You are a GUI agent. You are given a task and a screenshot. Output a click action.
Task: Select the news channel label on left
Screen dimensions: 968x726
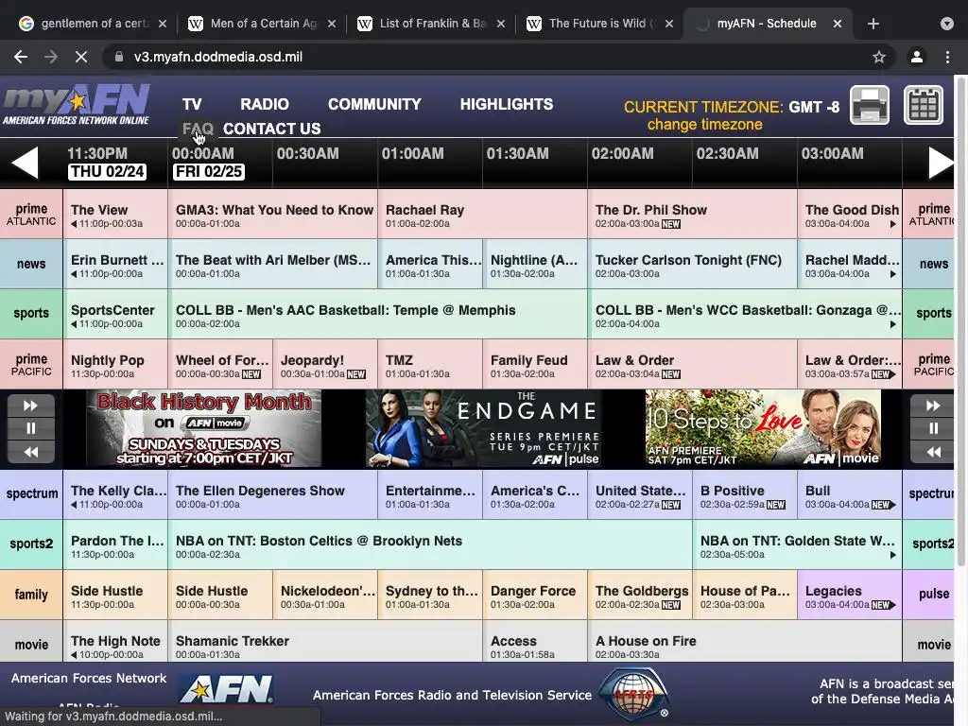click(31, 264)
